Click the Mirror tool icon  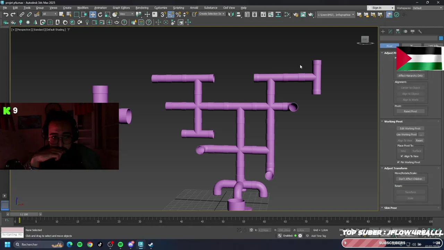tap(231, 15)
